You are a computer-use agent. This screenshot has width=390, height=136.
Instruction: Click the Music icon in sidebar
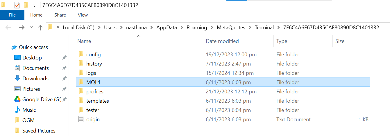(17, 110)
